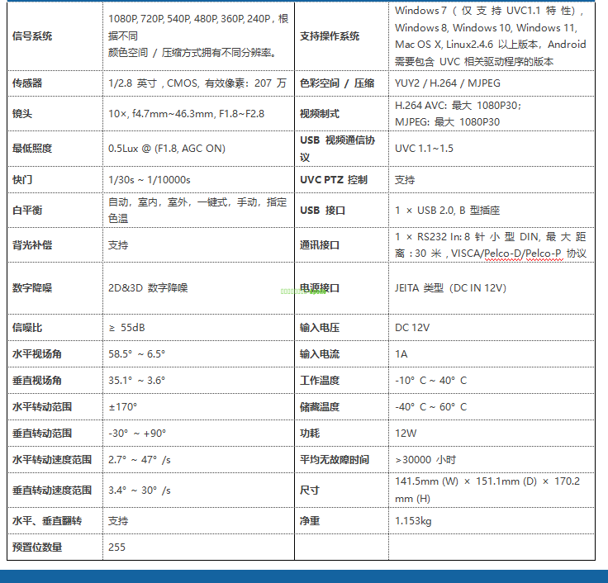Image resolution: width=608 pixels, height=583 pixels.
Task: Select the 工作温度 label cell
Action: pos(320,381)
